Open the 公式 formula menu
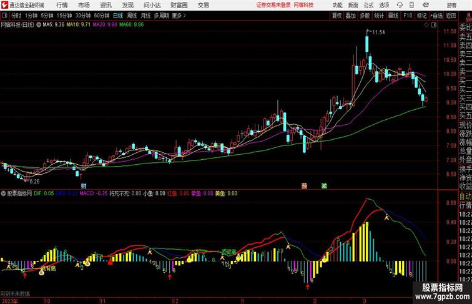Screen dimensions: 472x304 click(368, 5)
